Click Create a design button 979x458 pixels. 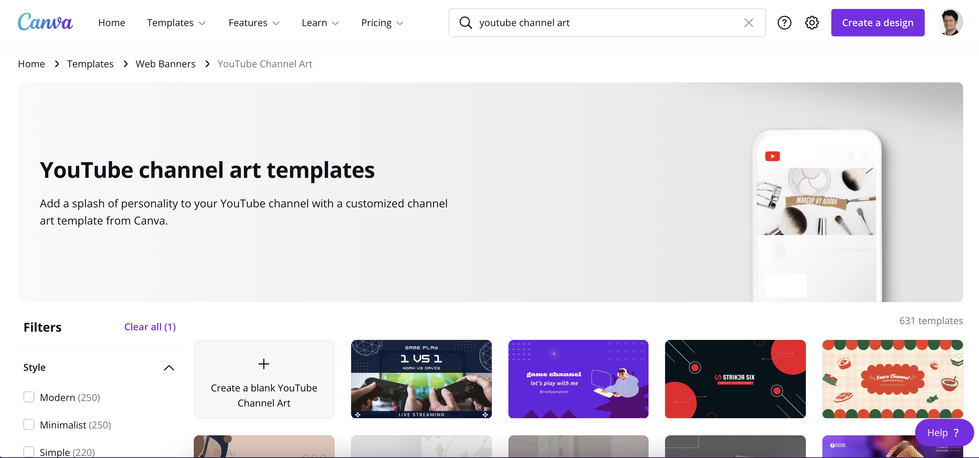878,23
